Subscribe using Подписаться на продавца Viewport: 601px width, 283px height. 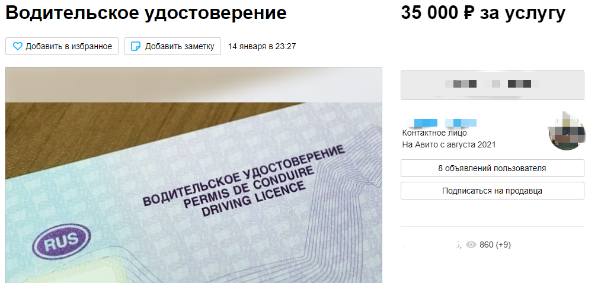click(x=492, y=191)
